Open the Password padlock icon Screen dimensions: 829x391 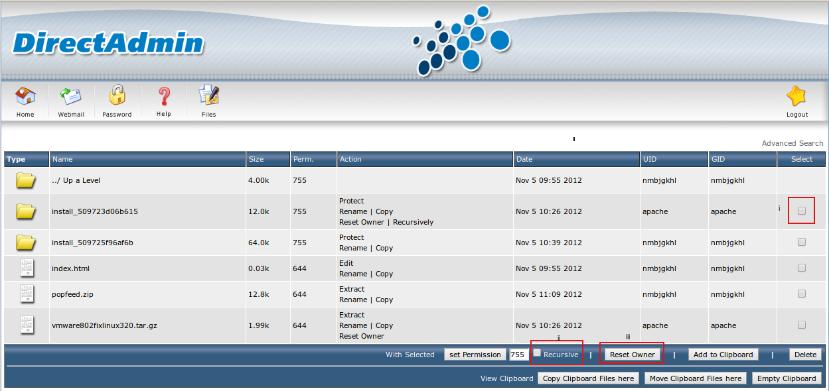coord(117,96)
